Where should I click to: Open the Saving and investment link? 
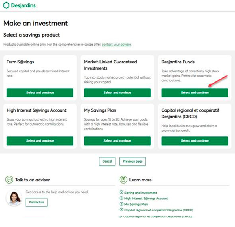pos(141,193)
